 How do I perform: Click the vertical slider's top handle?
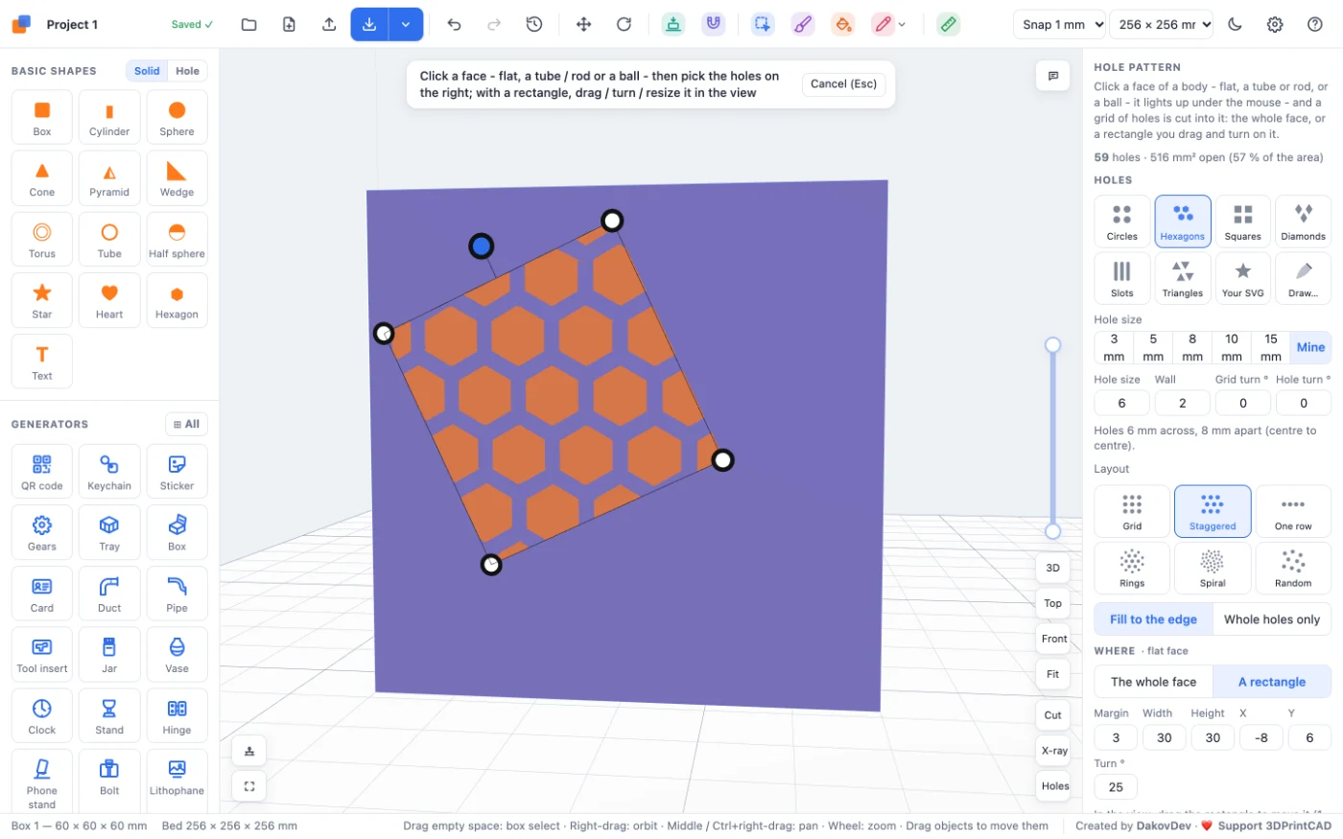point(1052,345)
